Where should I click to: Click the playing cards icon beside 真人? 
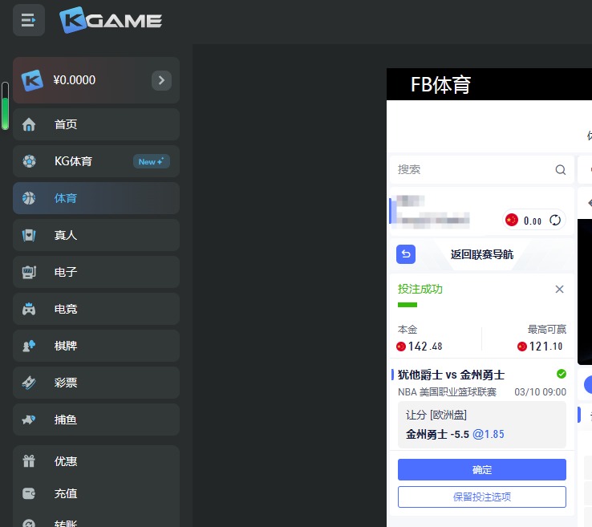pos(29,235)
